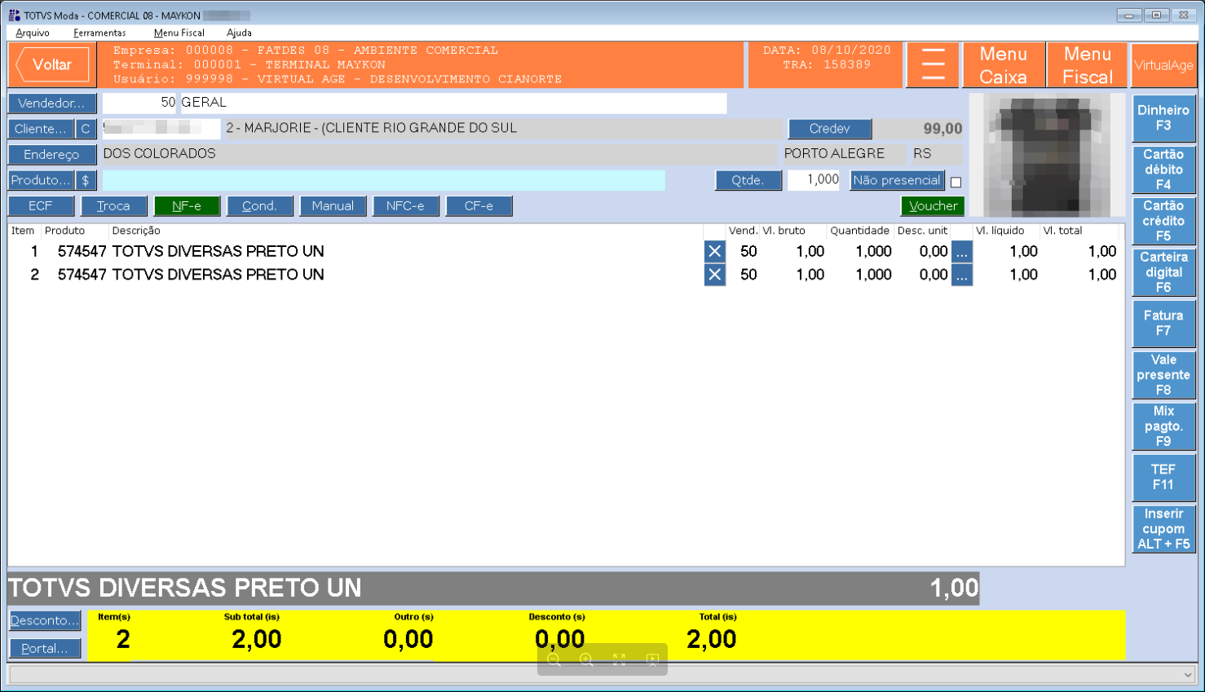Expand the bottom status bar dropdown arrow
The height and width of the screenshot is (692, 1205).
tap(1188, 674)
